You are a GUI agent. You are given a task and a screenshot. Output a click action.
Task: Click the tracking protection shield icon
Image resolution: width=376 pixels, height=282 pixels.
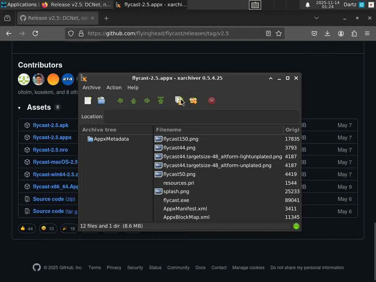click(x=71, y=33)
